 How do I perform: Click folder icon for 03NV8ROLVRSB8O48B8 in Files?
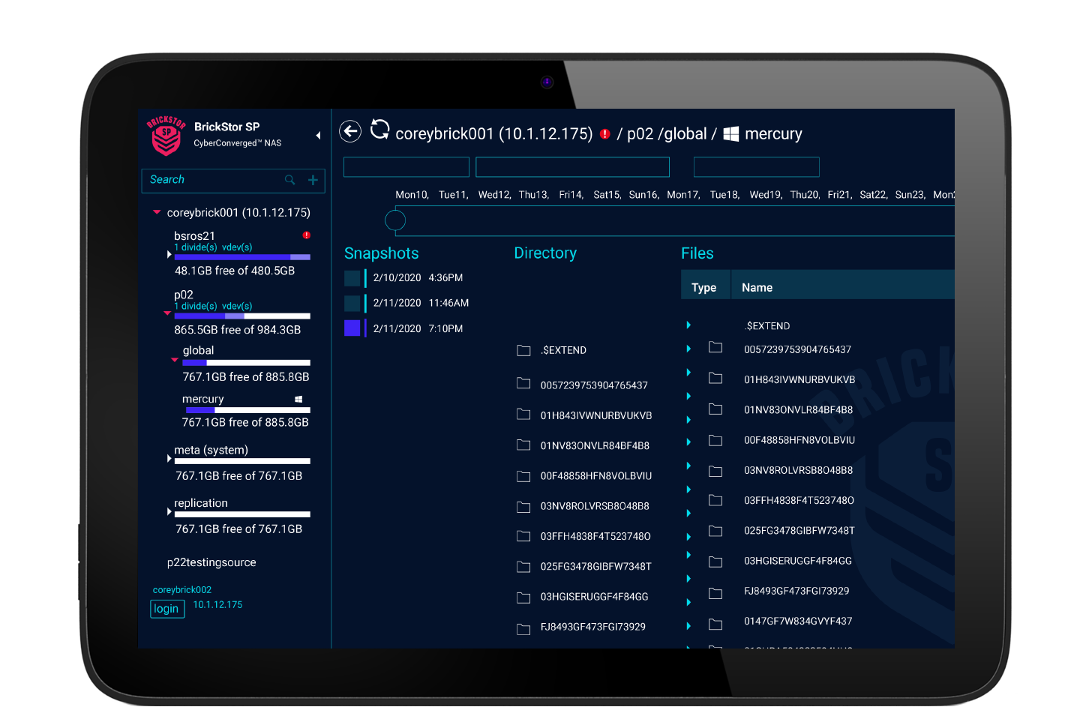coord(715,472)
